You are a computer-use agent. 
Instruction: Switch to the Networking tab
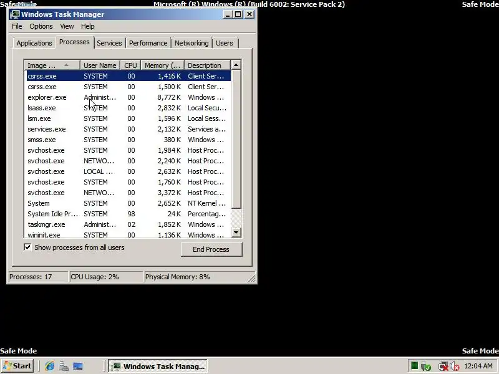pyautogui.click(x=191, y=43)
